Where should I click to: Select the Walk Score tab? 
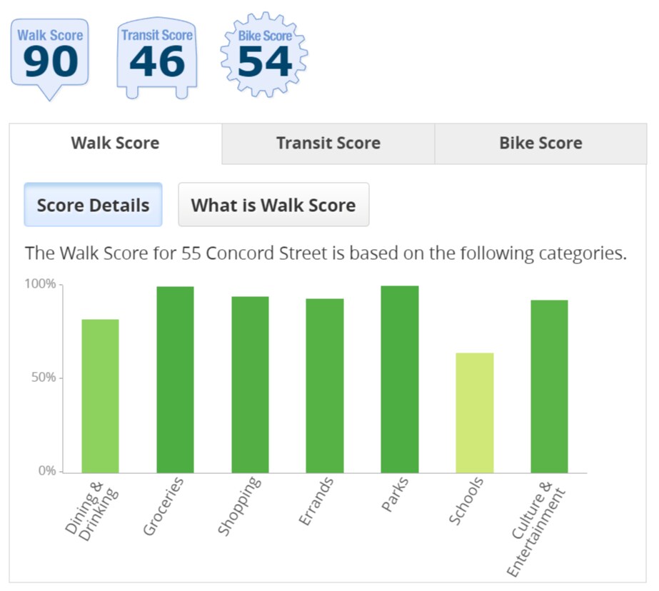[115, 143]
